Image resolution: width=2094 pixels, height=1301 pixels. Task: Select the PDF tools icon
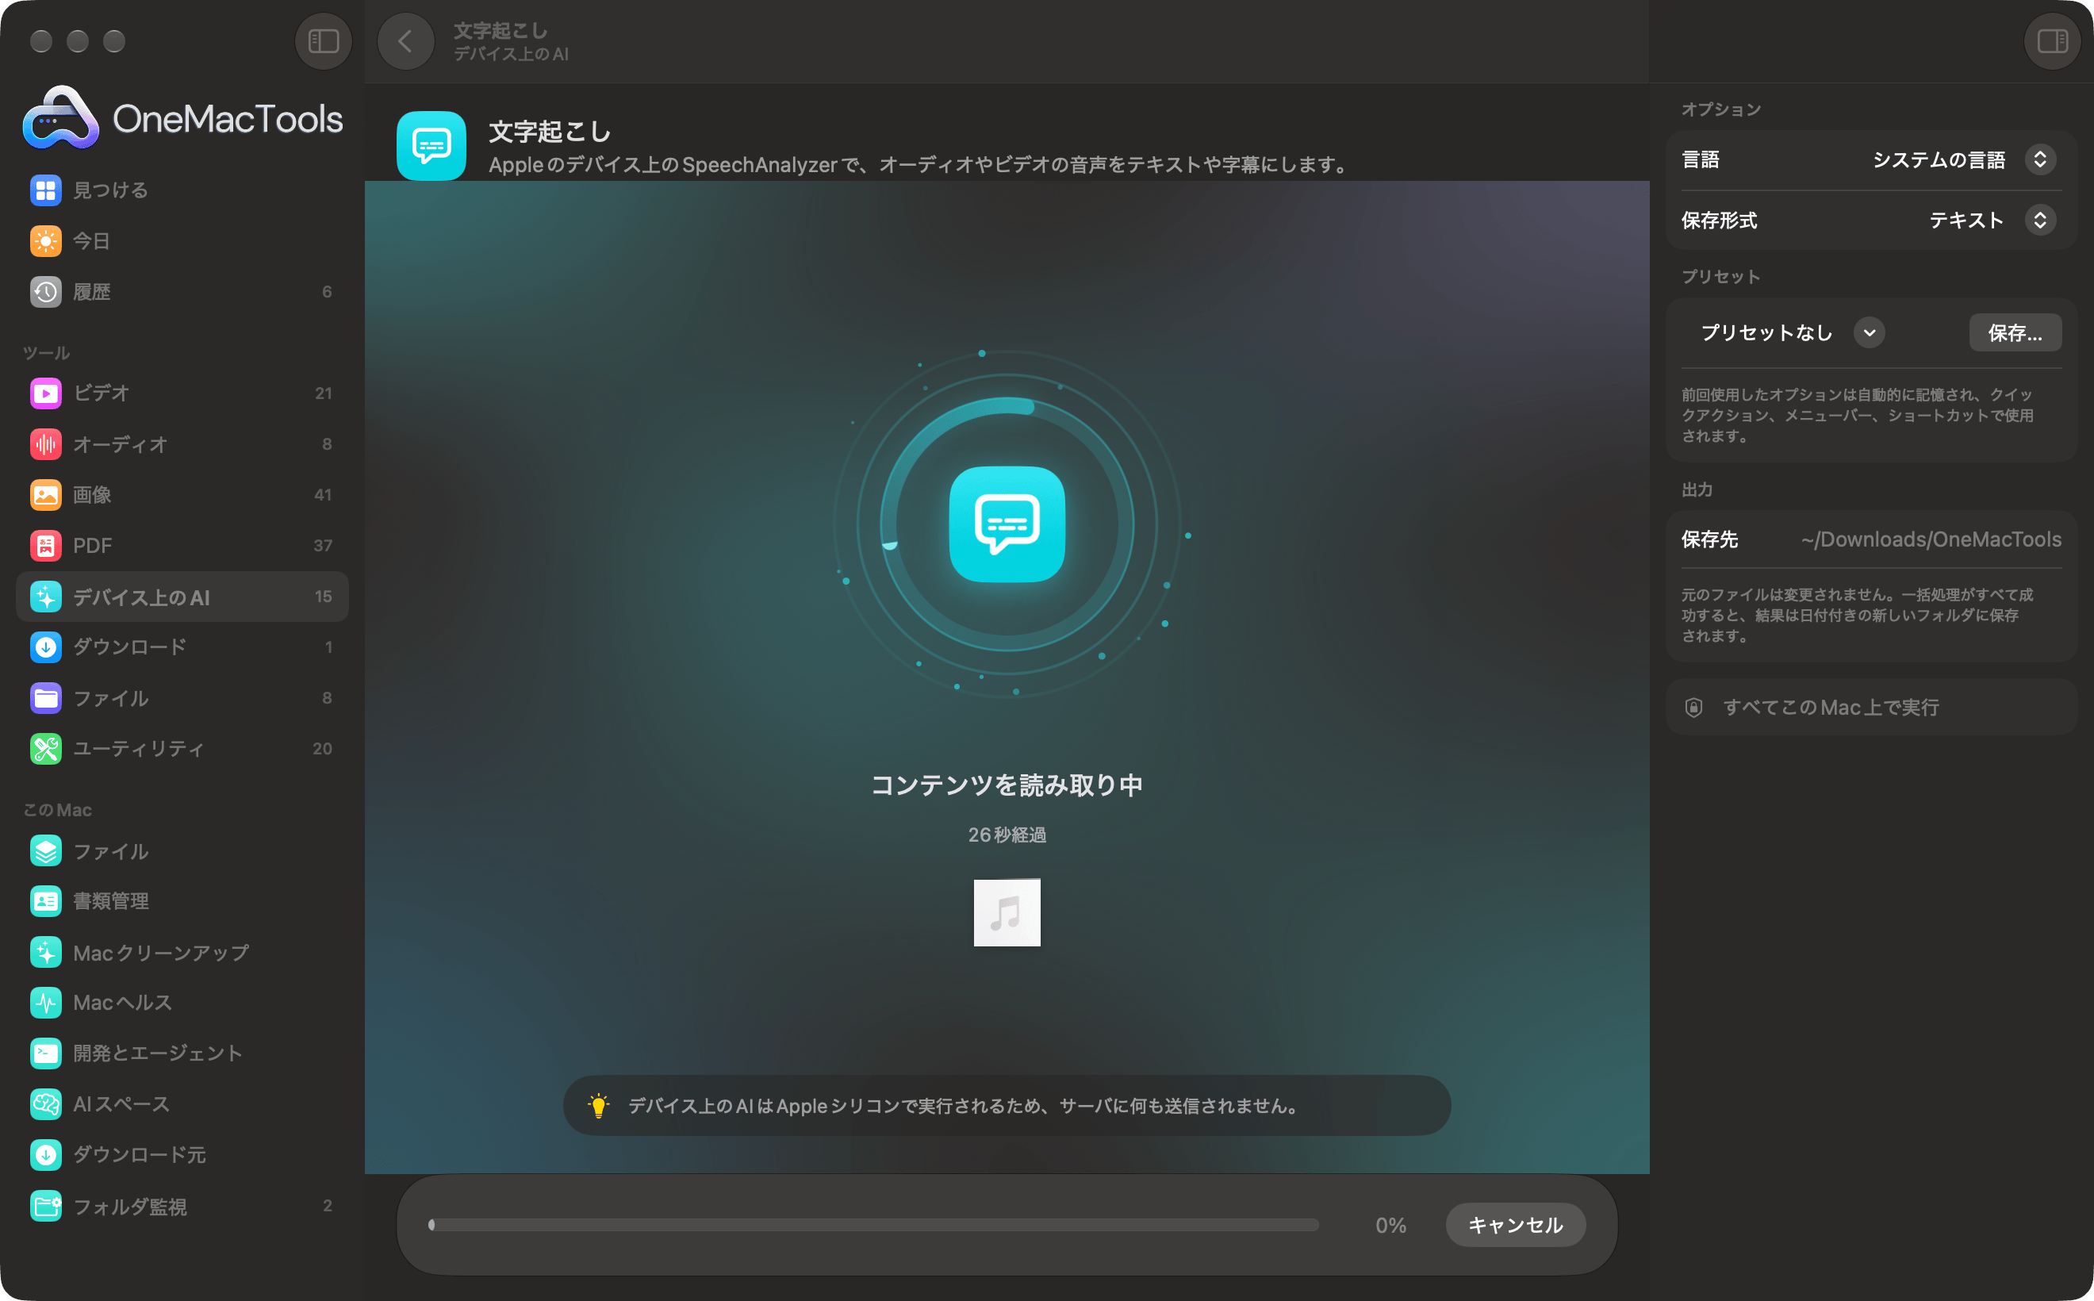tap(45, 546)
